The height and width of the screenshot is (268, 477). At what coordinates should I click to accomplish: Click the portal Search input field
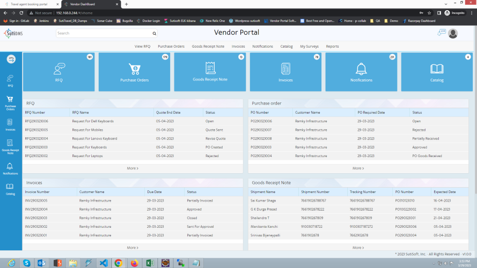[104, 33]
